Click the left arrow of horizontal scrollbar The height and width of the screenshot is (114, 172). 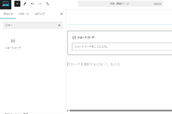[67, 111]
